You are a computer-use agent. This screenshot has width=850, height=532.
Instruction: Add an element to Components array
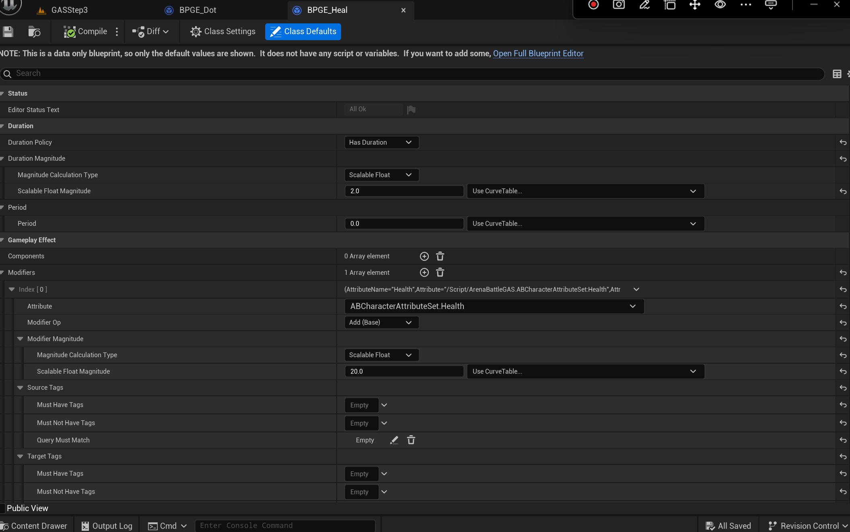(424, 256)
